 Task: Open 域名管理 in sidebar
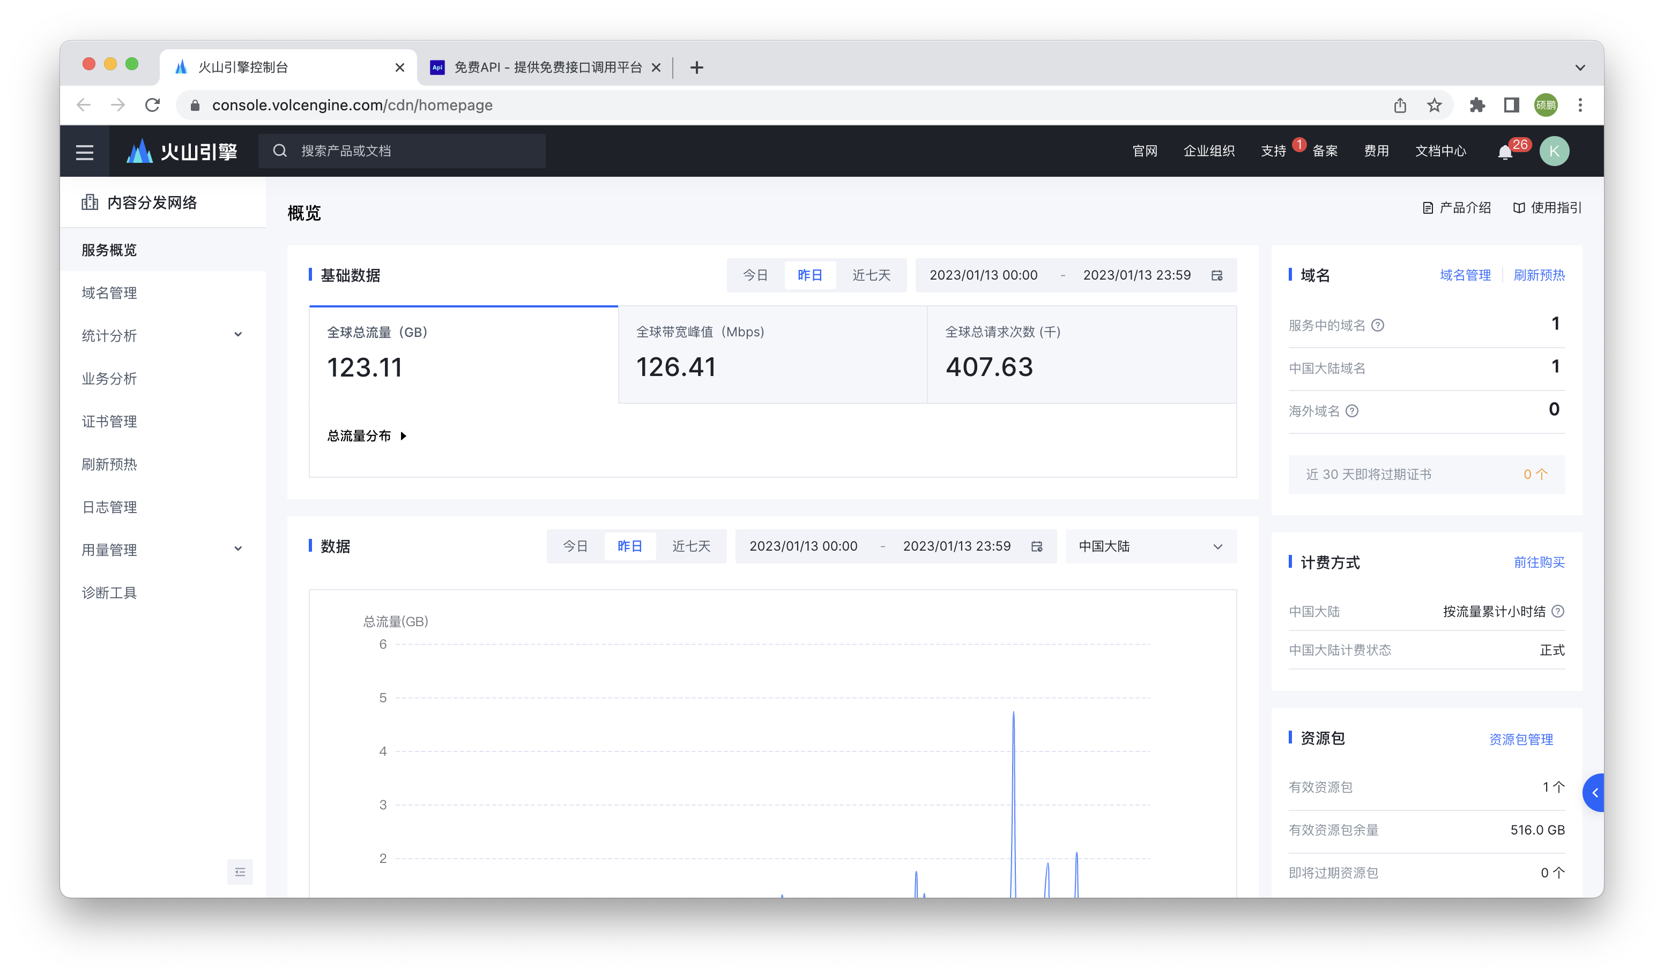163,292
